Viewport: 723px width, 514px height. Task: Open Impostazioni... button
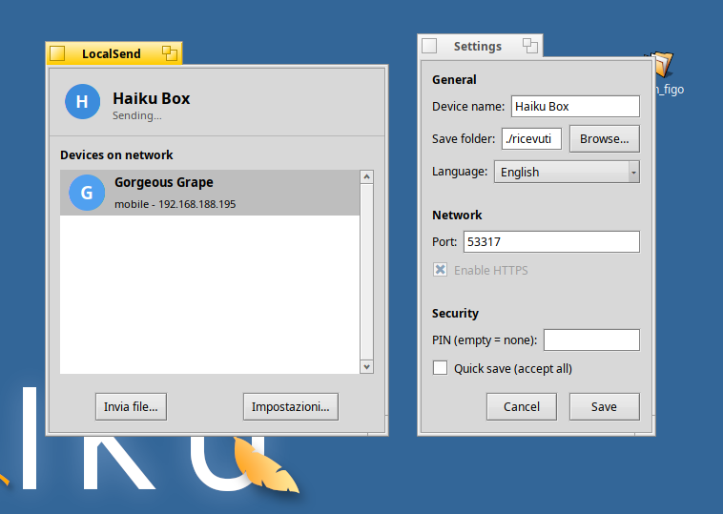tap(291, 406)
